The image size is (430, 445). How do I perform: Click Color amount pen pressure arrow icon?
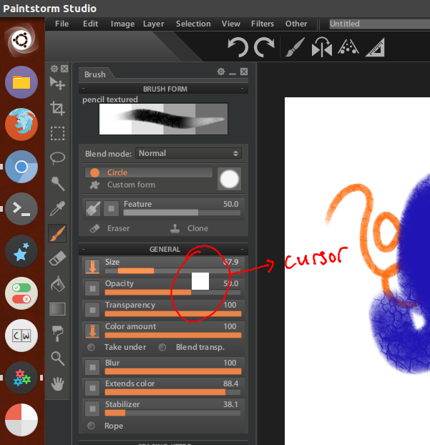(x=92, y=331)
